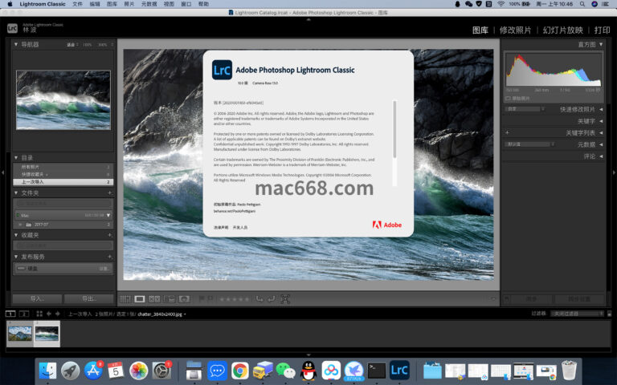Open Compare view (XY) in toolbar

click(x=154, y=299)
